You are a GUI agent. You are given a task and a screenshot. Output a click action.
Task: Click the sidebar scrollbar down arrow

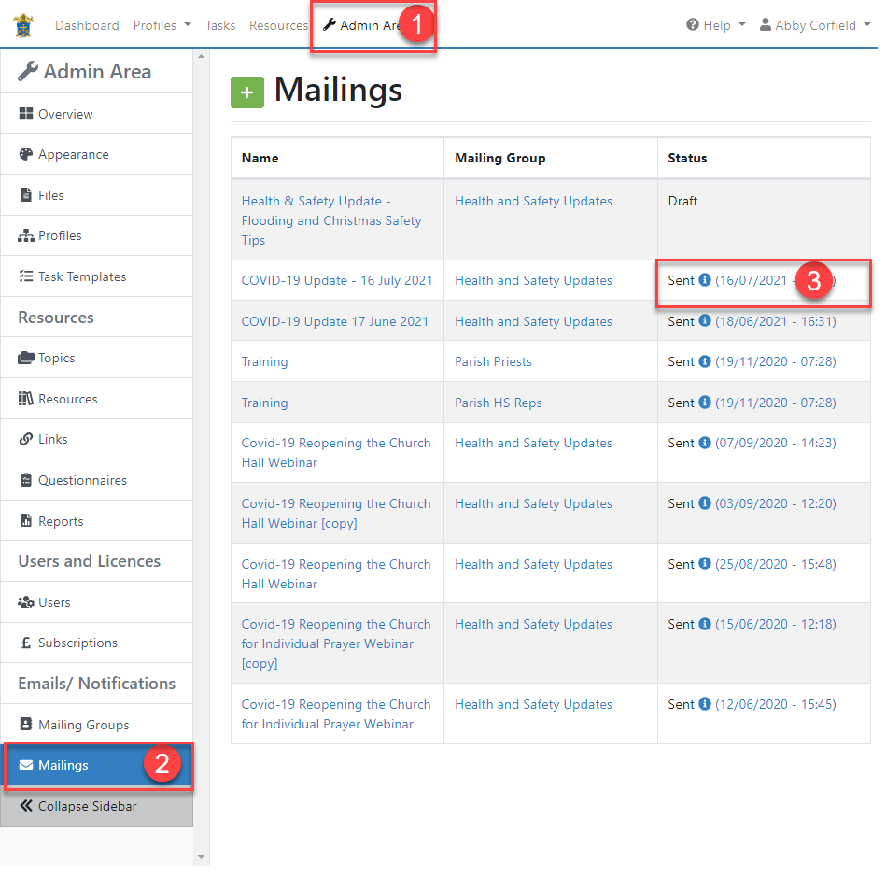(201, 856)
